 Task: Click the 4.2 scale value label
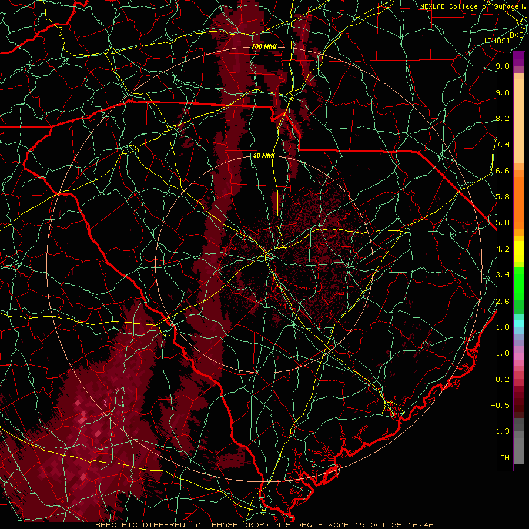(x=503, y=249)
